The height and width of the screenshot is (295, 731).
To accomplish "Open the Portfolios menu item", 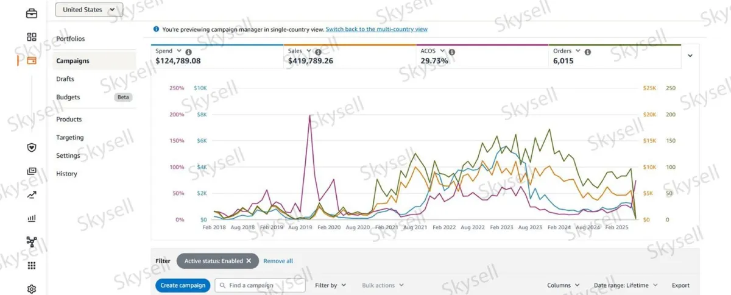I will click(71, 39).
